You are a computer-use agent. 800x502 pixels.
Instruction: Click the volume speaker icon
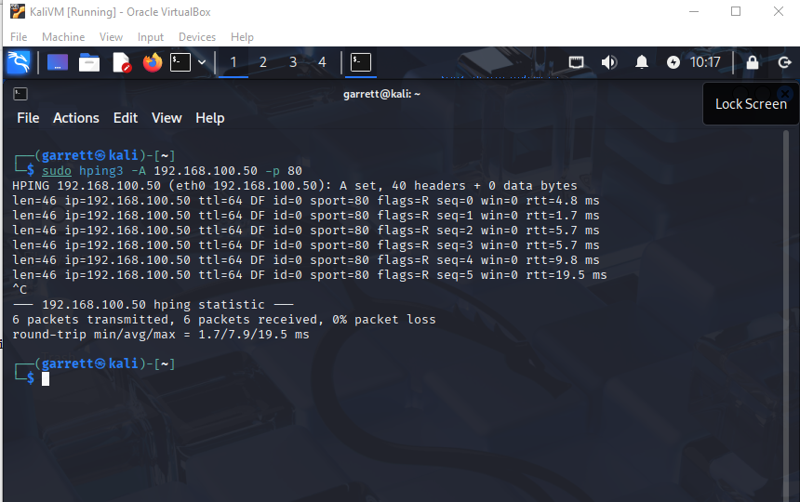609,62
